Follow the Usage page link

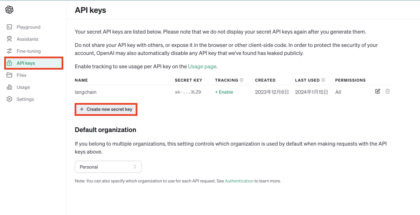point(202,66)
